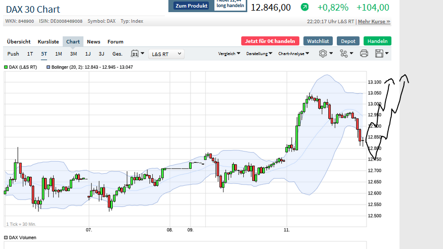Click the share chart icon

tap(344, 54)
